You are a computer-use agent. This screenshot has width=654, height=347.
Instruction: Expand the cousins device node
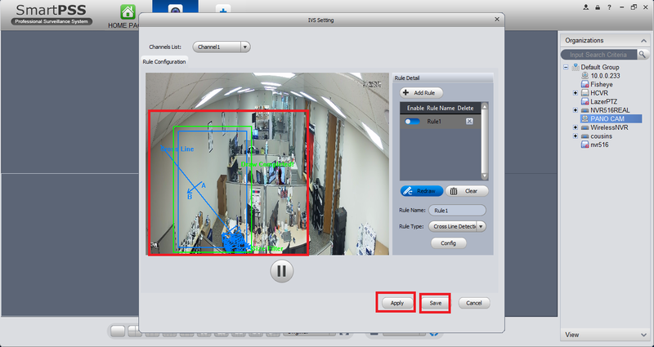pyautogui.click(x=576, y=136)
